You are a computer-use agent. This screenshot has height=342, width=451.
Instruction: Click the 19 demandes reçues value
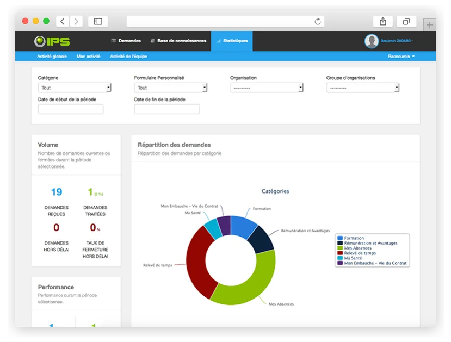57,192
